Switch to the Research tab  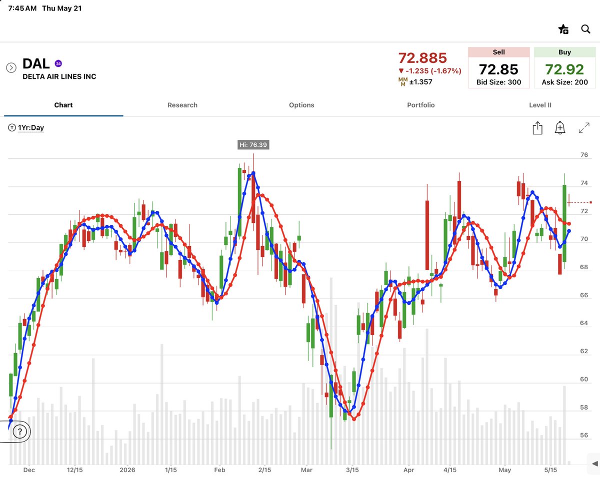(x=182, y=105)
